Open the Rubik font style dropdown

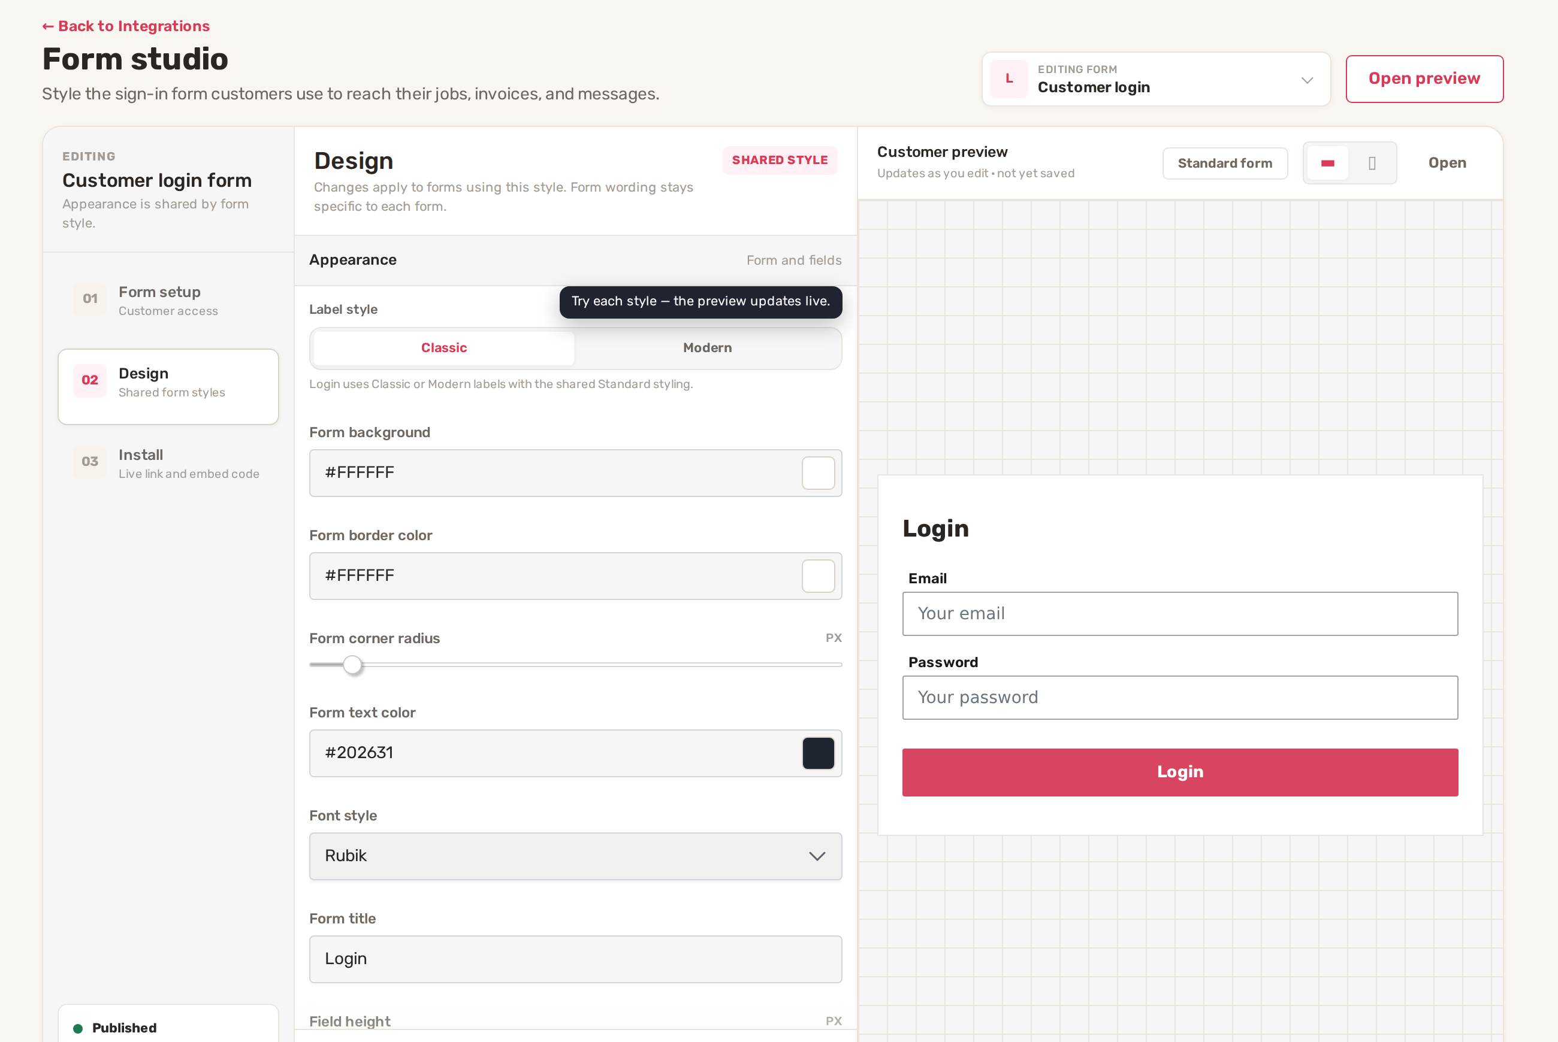click(x=575, y=856)
